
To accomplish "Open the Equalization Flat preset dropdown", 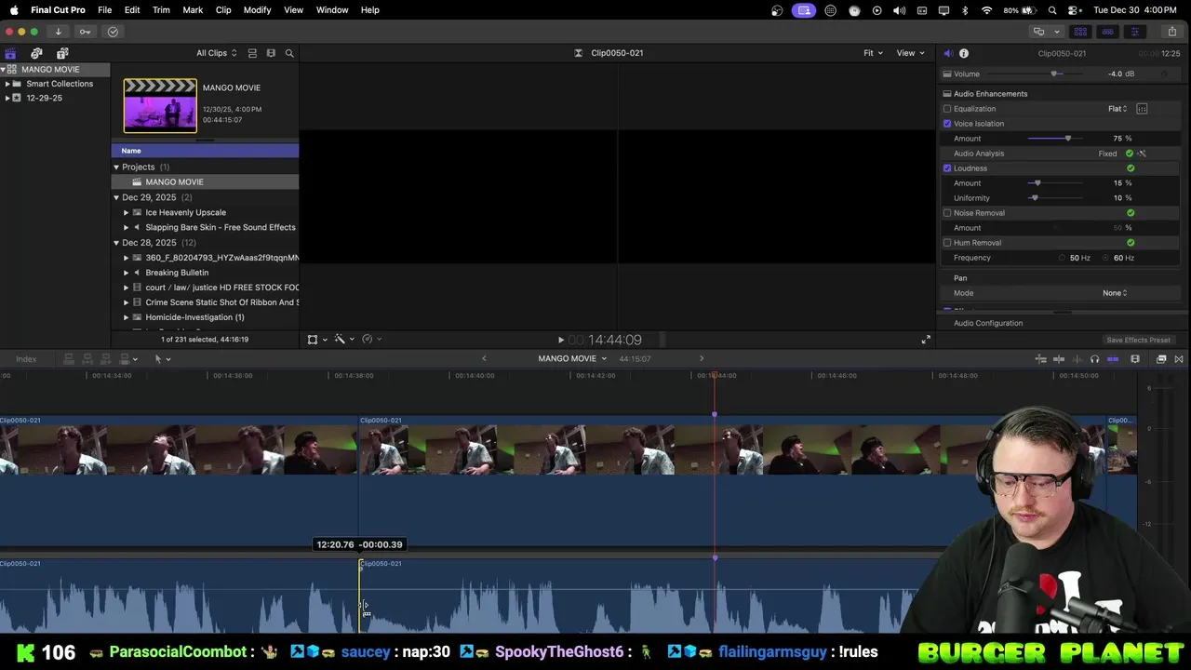I will pos(1117,109).
